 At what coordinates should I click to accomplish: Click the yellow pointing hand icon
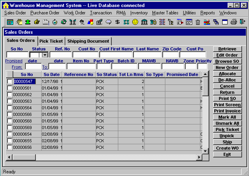[x=37, y=22]
